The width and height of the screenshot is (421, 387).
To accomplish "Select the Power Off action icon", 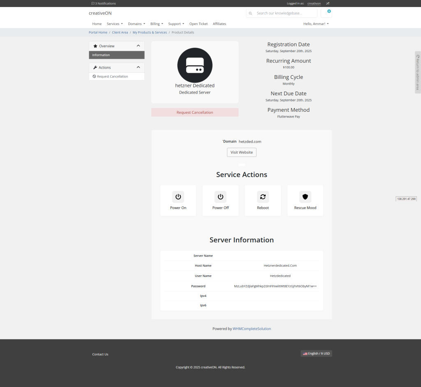I will 220,197.
